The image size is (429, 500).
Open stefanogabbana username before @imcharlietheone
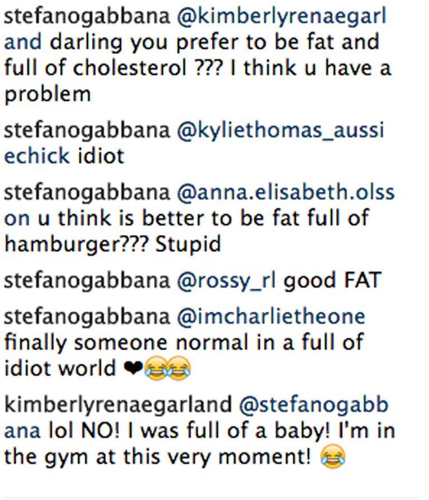click(87, 316)
